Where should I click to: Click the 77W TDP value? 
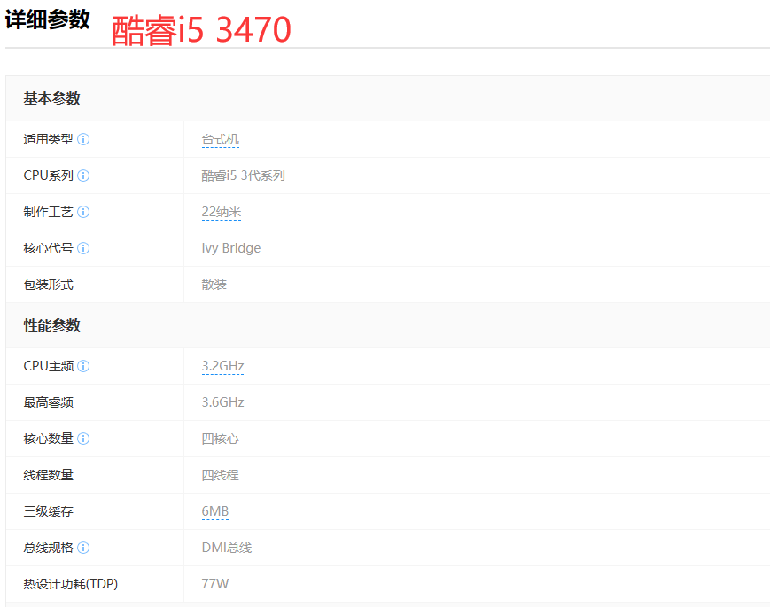pos(215,585)
